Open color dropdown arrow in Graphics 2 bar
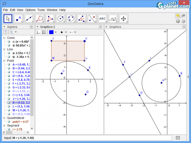The width and height of the screenshot is (191, 143). coord(56,32)
